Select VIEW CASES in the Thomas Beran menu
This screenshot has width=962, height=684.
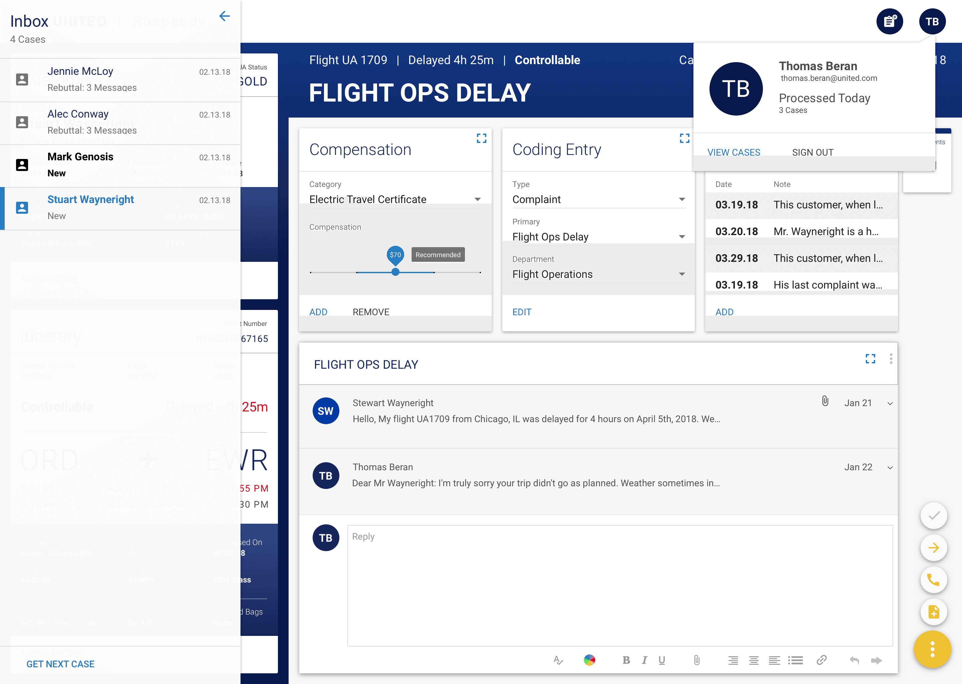pos(733,152)
